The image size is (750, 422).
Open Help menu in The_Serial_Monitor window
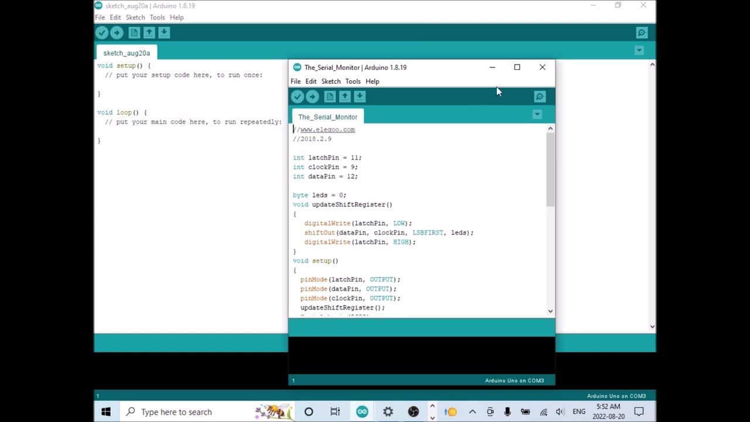click(x=372, y=81)
